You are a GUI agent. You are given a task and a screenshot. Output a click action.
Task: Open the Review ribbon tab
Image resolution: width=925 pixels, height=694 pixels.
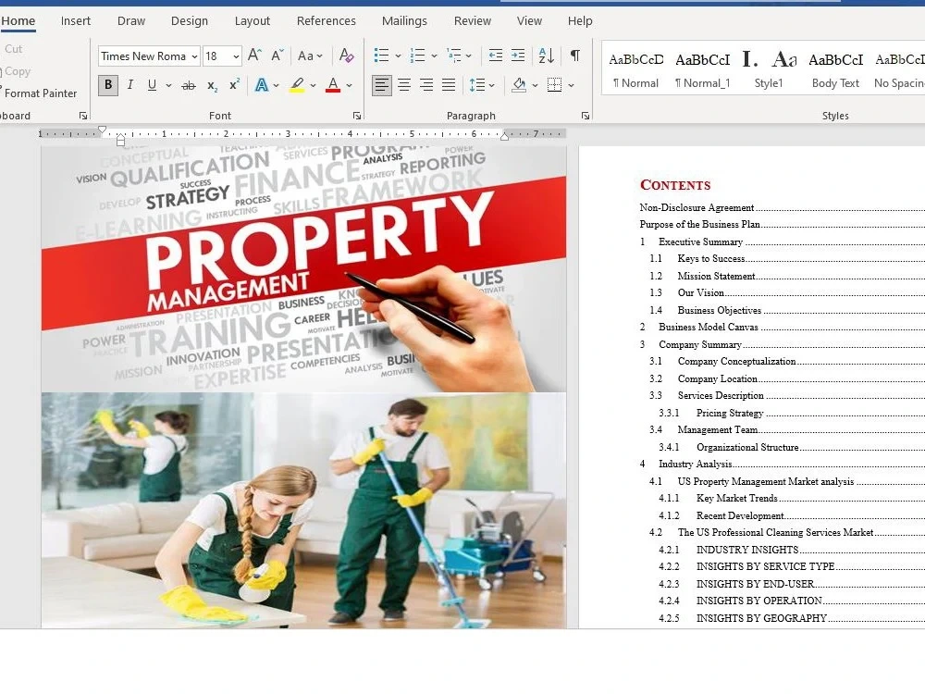(x=472, y=20)
